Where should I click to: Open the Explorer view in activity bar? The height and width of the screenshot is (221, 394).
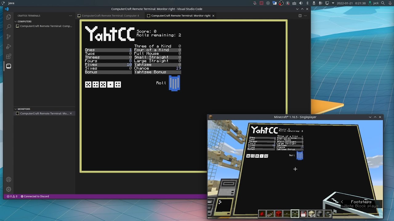pyautogui.click(x=9, y=17)
